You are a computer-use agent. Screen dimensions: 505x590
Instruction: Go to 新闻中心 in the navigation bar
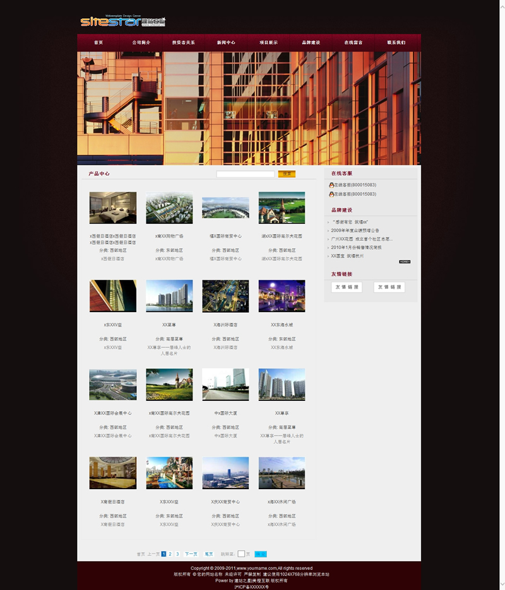[226, 43]
